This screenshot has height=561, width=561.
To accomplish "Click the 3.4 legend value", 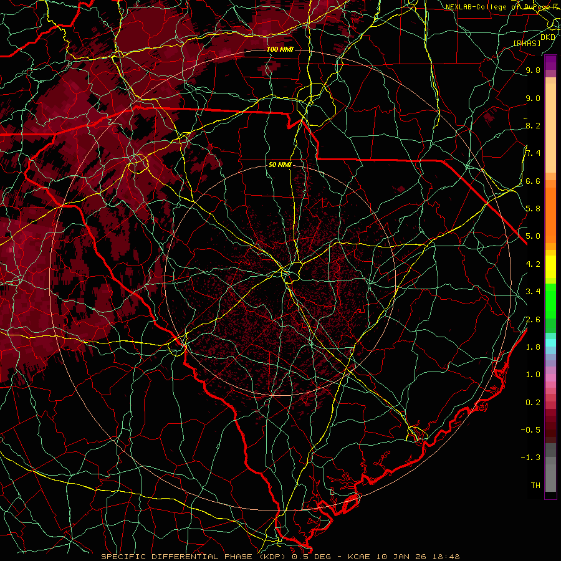I will coord(533,292).
